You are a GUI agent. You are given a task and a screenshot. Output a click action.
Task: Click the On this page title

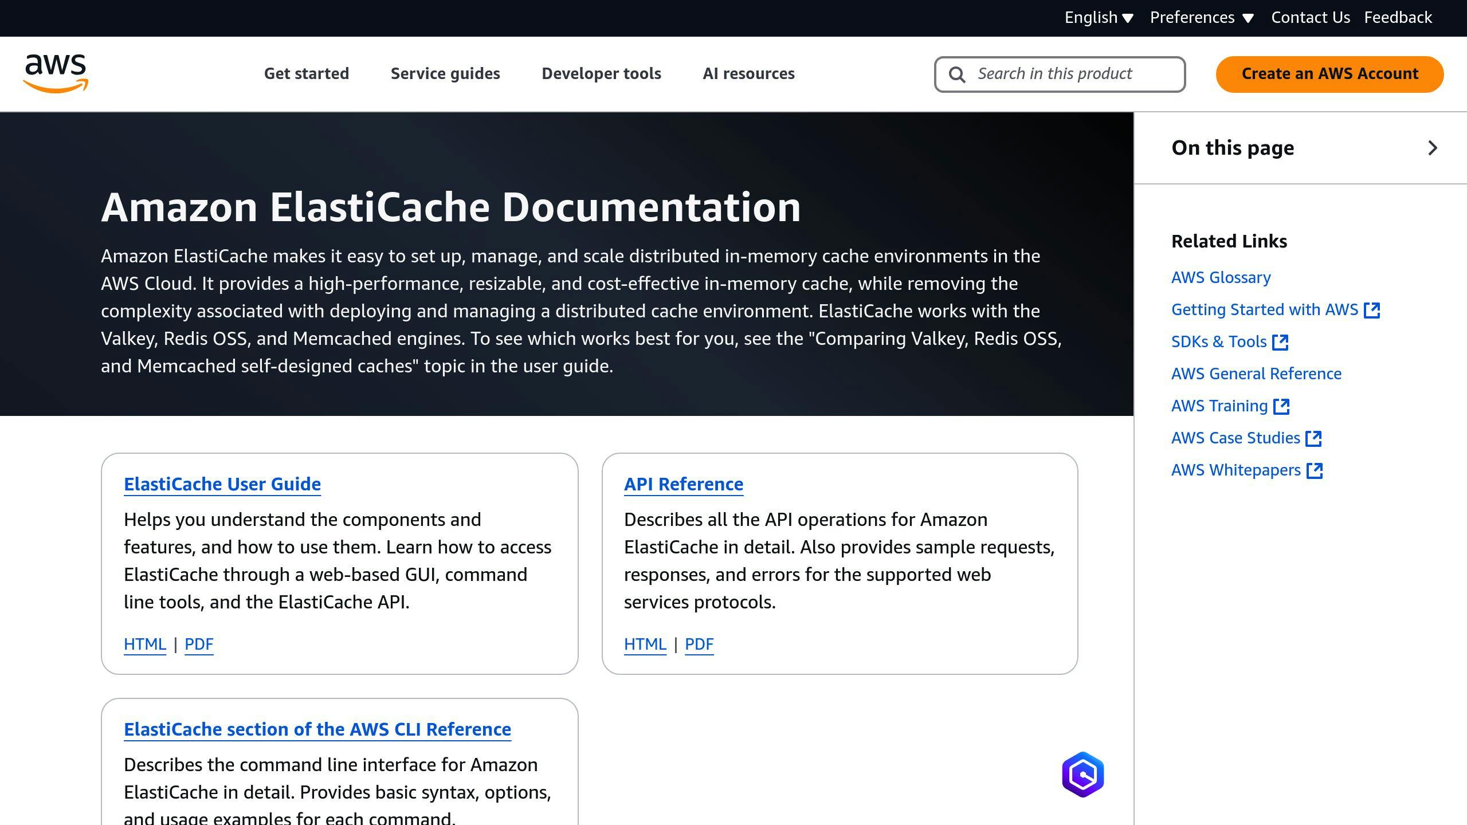1233,148
